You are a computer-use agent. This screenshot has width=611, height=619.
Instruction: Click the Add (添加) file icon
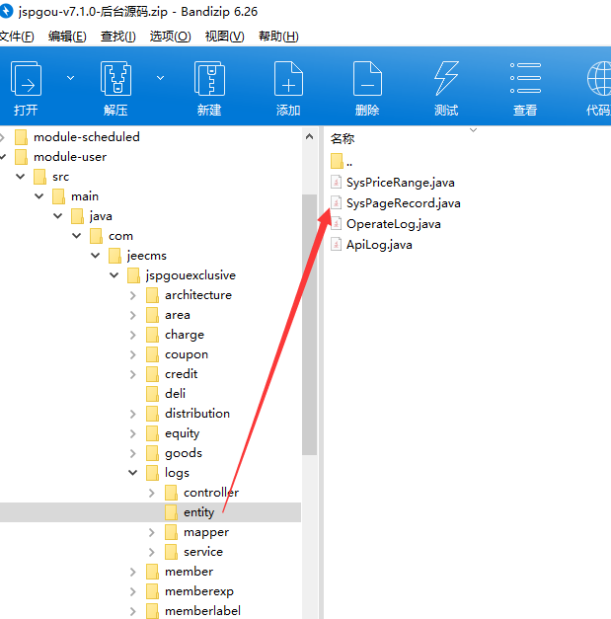288,79
